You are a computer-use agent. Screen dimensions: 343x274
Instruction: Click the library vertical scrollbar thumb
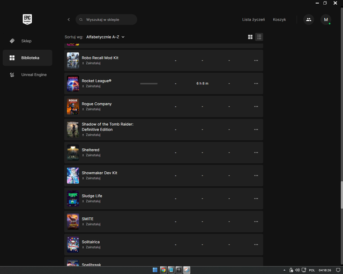tap(342, 195)
